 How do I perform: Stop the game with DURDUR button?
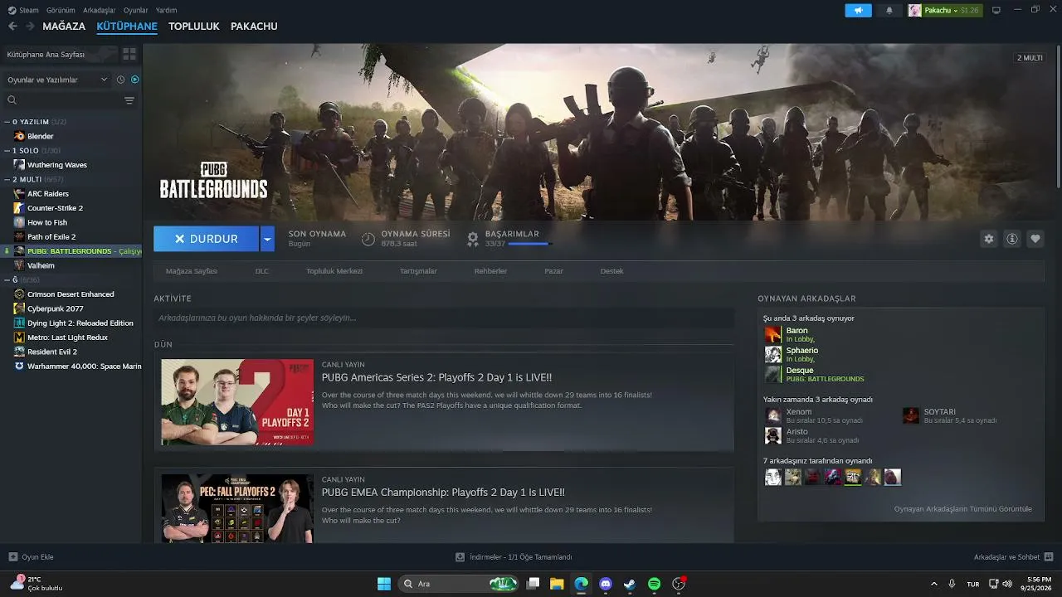[207, 239]
